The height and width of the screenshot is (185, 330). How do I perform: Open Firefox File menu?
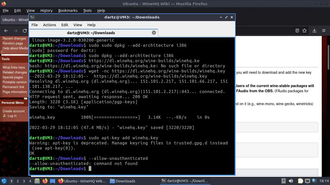(x=5, y=11)
